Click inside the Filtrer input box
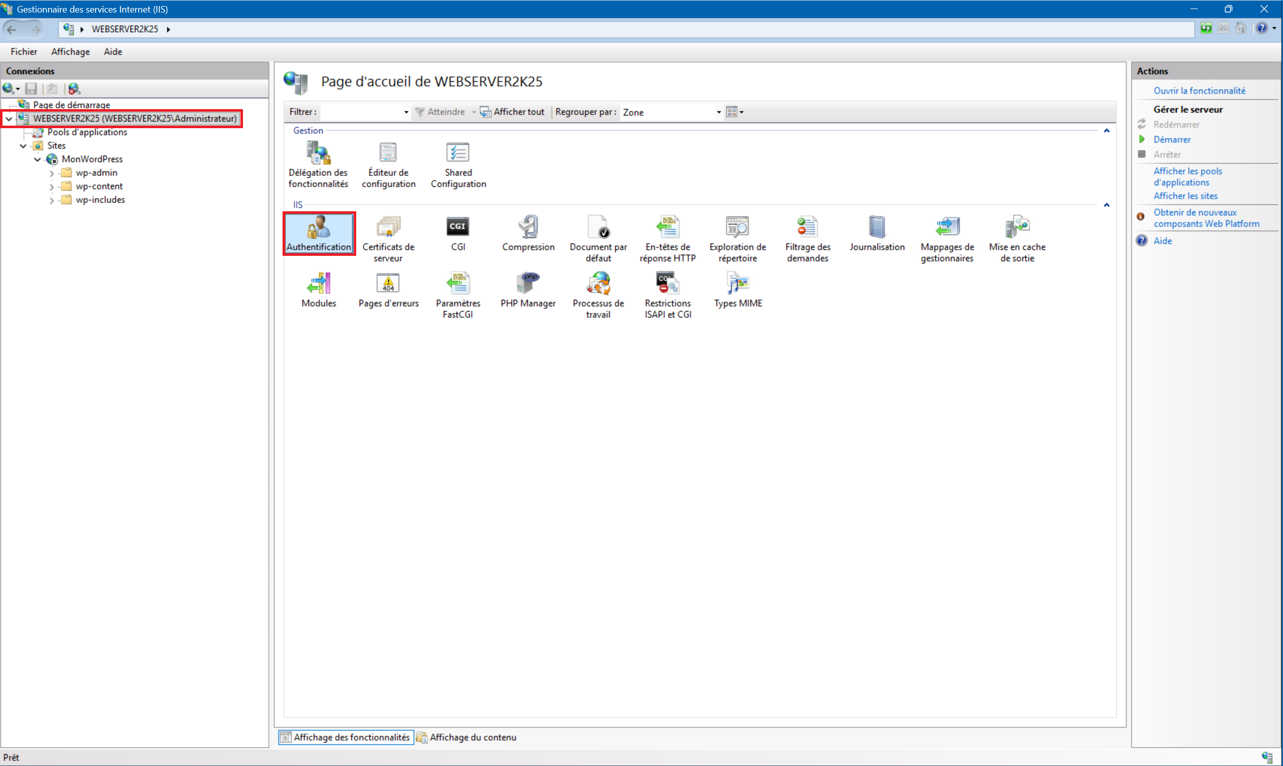The height and width of the screenshot is (766, 1283). [361, 112]
